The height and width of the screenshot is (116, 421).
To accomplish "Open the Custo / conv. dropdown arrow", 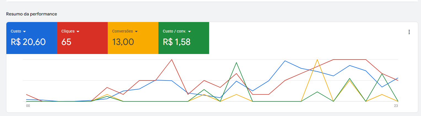I will point(189,31).
